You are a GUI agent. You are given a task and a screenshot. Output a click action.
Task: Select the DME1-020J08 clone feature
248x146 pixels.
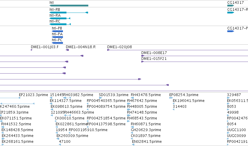coord(177,50)
